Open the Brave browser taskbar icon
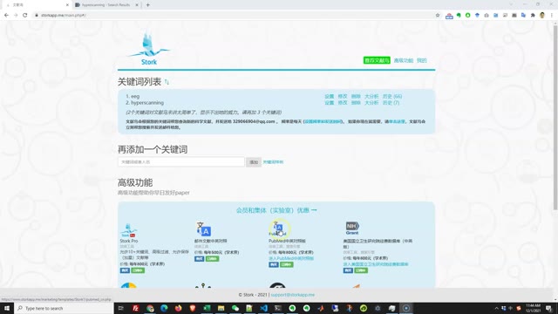Screen dimensions: 558x314 point(193,308)
